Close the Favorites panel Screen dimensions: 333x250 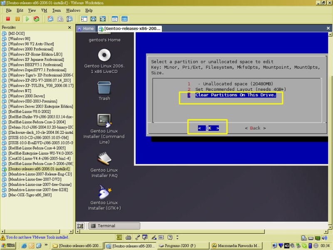click(70, 27)
